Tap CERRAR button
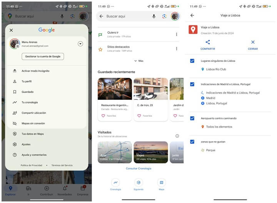277x203 pixels. coord(253,45)
